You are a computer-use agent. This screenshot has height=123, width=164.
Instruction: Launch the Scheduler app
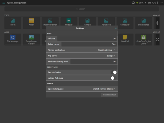(x=125, y=23)
